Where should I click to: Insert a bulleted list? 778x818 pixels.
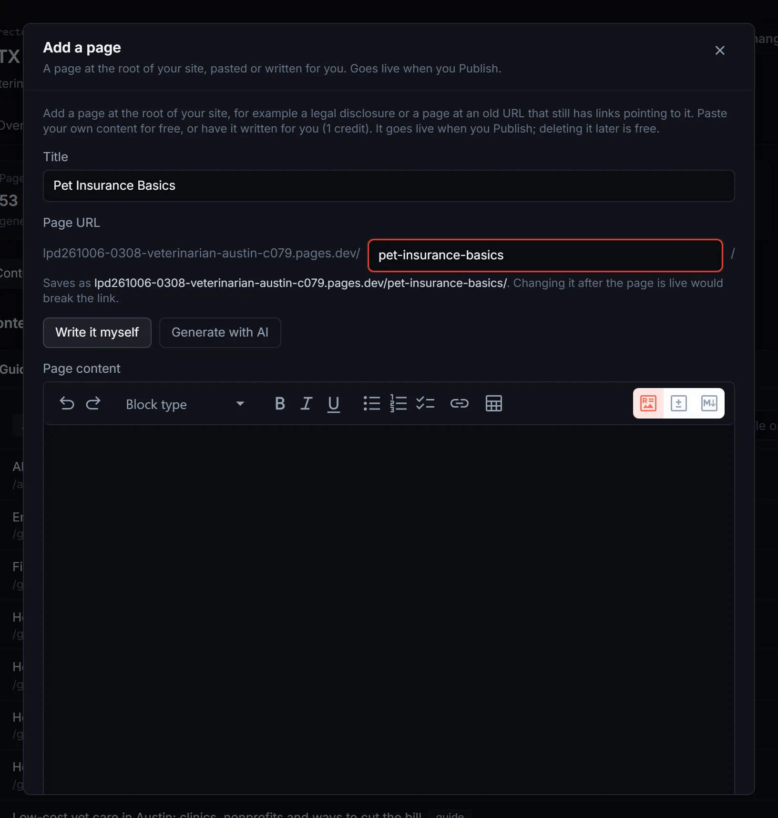(x=372, y=404)
